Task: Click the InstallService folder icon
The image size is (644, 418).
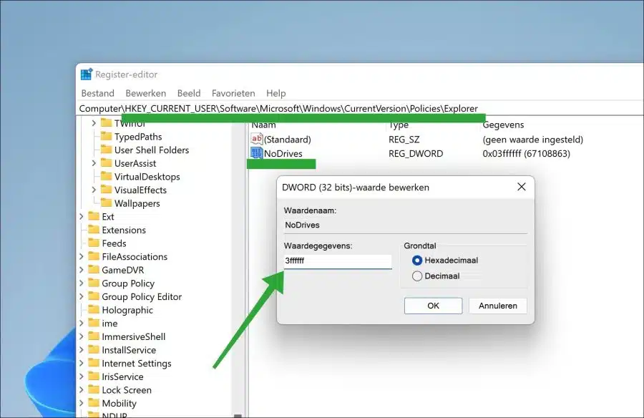Action: coord(94,350)
